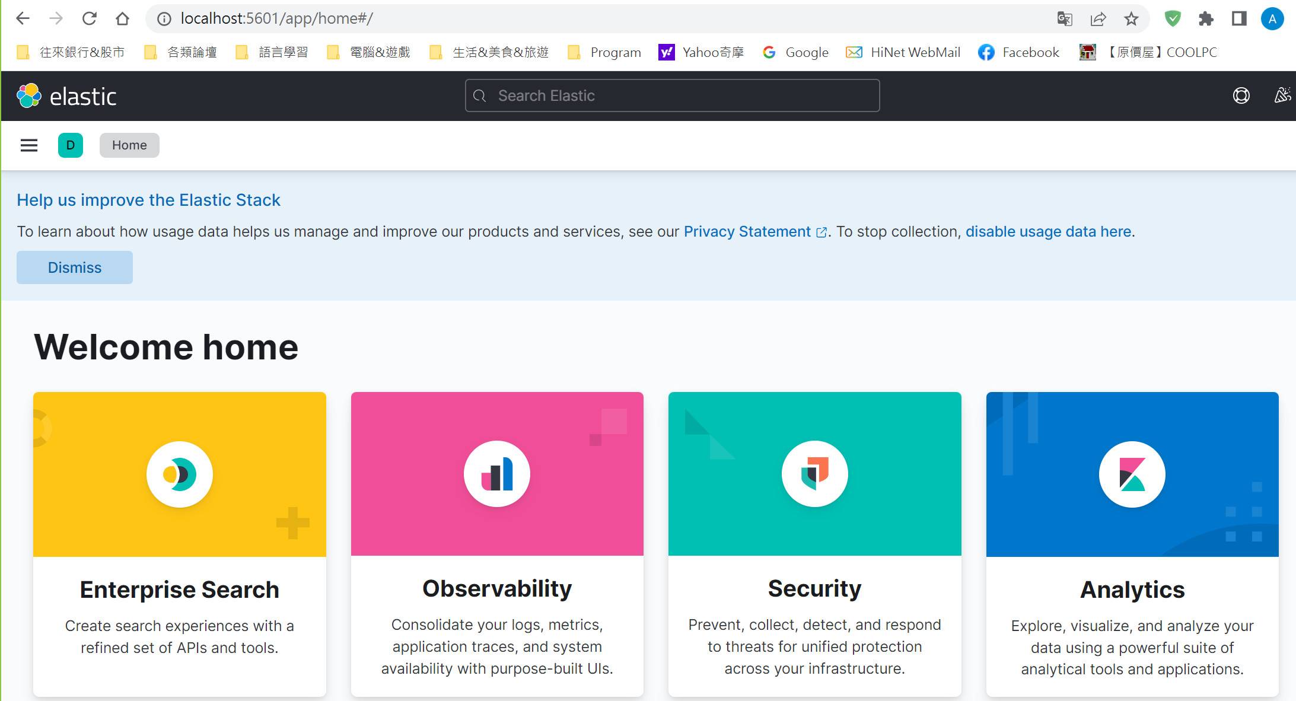
Task: Open the space selector D avatar
Action: pos(71,145)
